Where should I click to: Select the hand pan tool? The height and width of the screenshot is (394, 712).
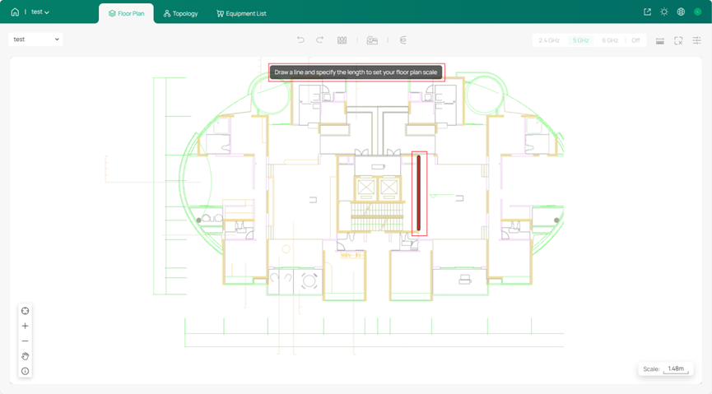[x=25, y=356]
